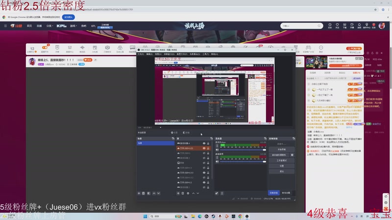392x220 pixels.
Task: Show the hidden 显示采集 3 source
Action: (x=204, y=158)
